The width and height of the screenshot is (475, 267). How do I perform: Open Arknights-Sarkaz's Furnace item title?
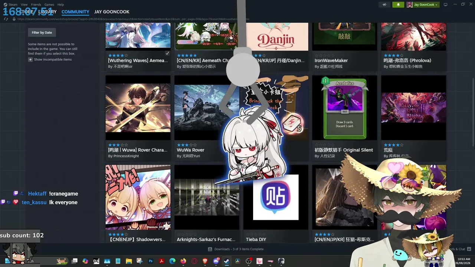point(206,240)
